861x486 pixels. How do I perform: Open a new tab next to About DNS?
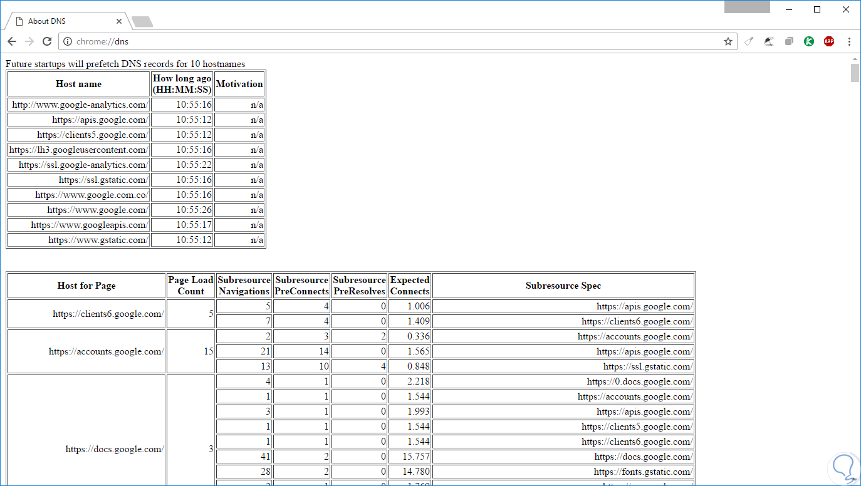[143, 22]
